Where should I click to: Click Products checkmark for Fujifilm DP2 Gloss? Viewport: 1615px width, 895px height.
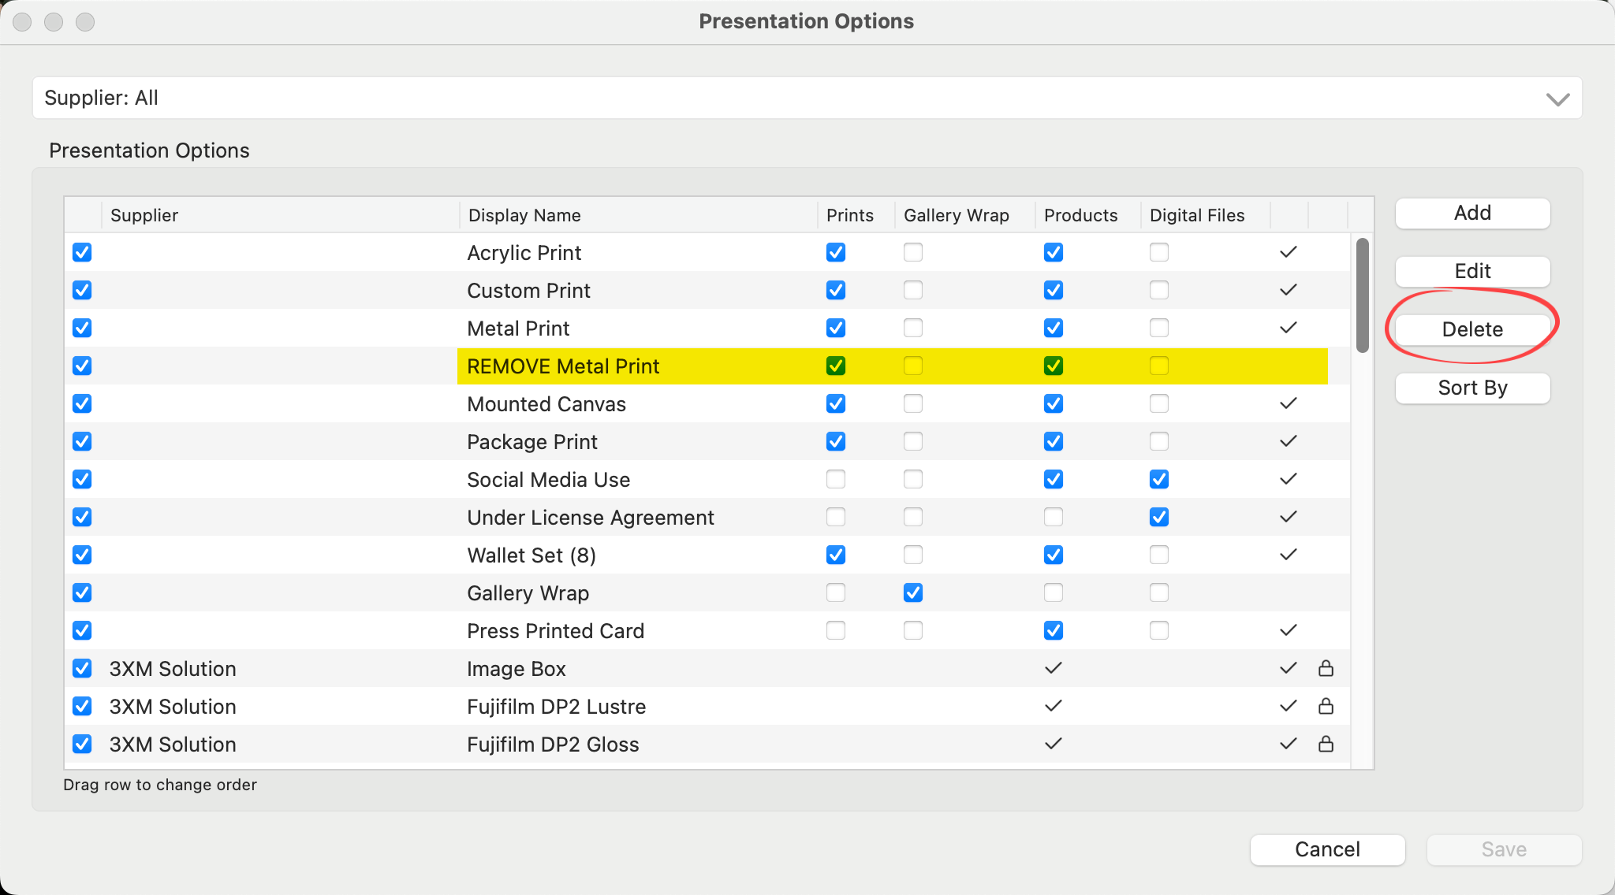[x=1053, y=744]
